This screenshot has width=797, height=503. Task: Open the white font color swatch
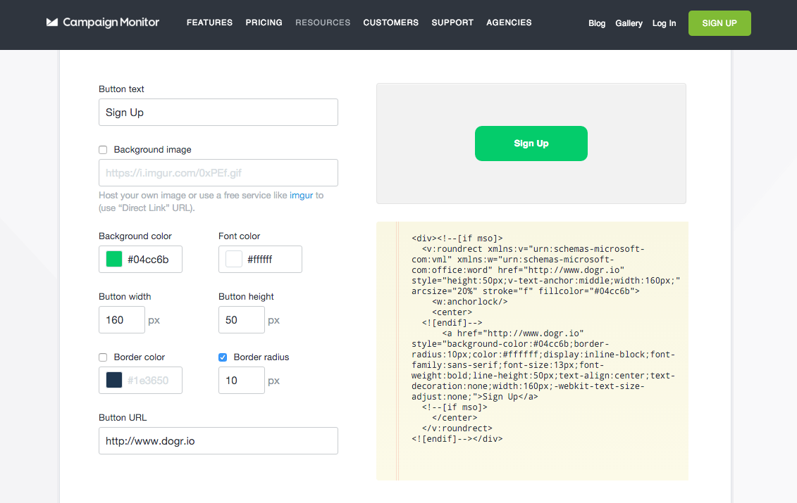coord(234,260)
